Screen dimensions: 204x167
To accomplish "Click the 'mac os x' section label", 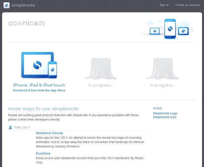I will click(22, 127).
